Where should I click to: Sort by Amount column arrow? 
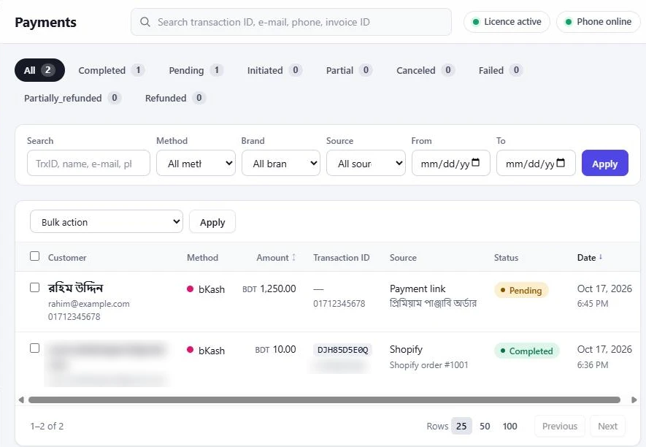pyautogui.click(x=293, y=257)
